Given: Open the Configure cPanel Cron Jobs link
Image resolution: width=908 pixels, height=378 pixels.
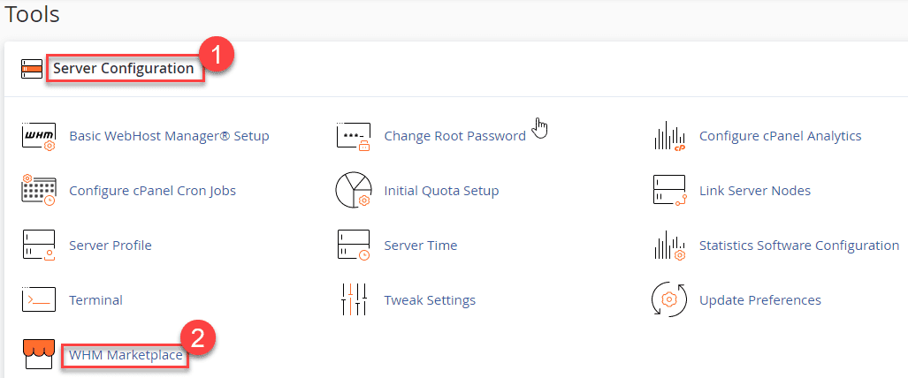Looking at the screenshot, I should [152, 191].
